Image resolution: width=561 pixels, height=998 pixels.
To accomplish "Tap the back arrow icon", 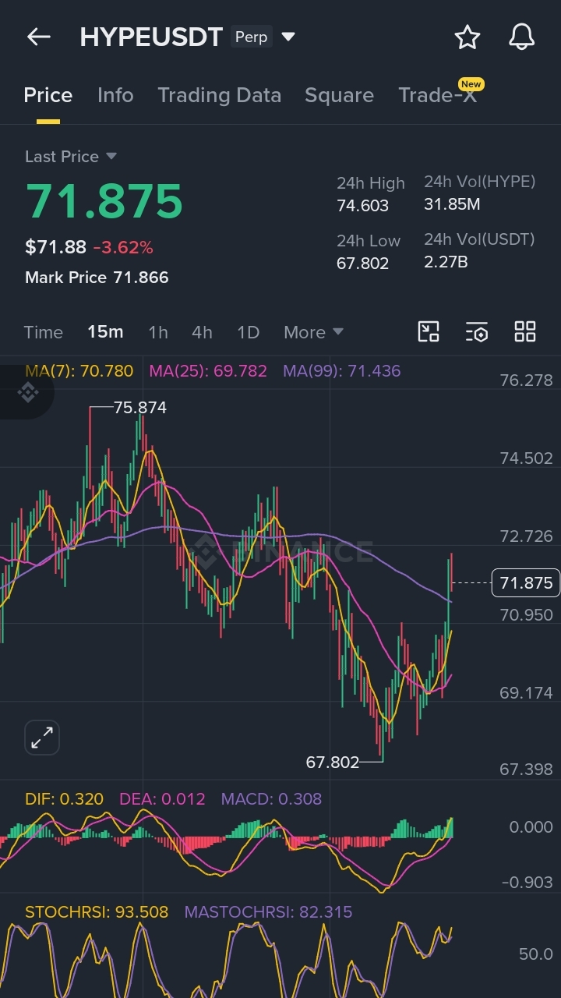I will (x=38, y=37).
